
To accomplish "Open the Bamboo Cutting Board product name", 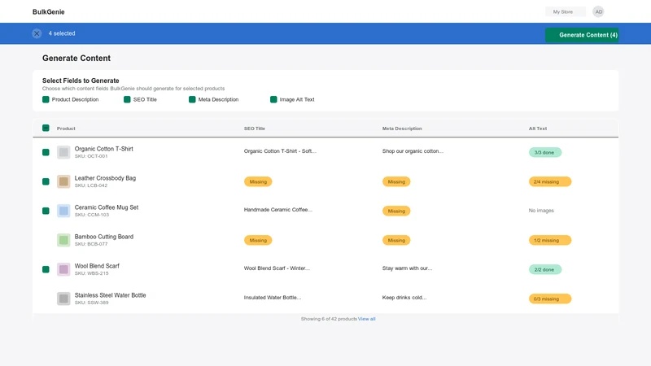I will click(x=104, y=237).
